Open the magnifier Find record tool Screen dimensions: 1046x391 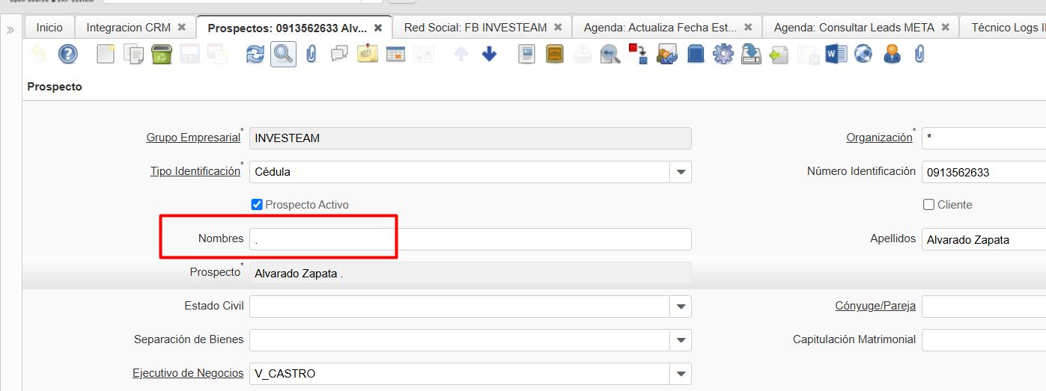tap(283, 54)
